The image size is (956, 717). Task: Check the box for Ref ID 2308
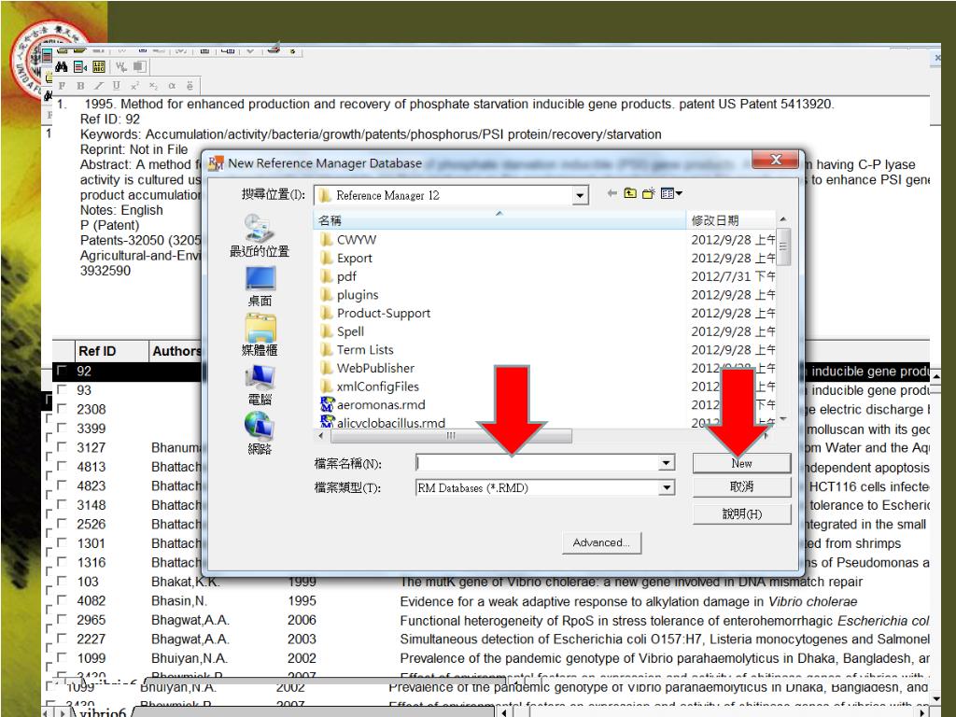(x=62, y=409)
